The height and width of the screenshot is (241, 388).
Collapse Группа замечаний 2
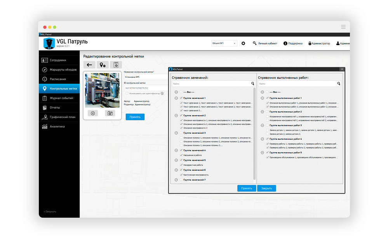[176, 115]
